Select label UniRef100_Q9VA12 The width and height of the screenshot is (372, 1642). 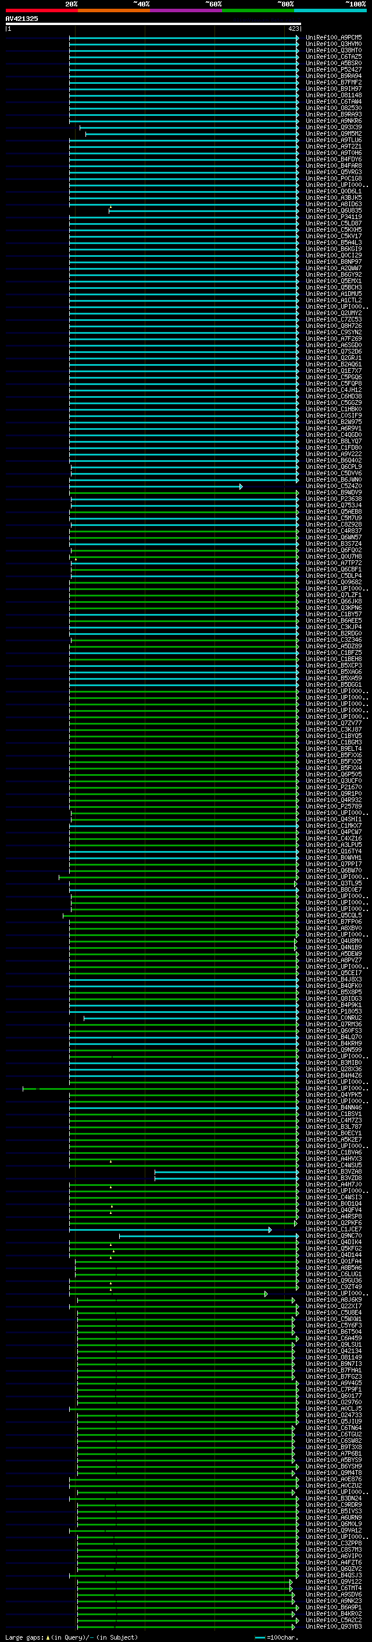pyautogui.click(x=334, y=1530)
